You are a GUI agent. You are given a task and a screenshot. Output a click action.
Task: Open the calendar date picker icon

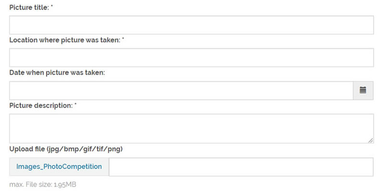click(363, 90)
